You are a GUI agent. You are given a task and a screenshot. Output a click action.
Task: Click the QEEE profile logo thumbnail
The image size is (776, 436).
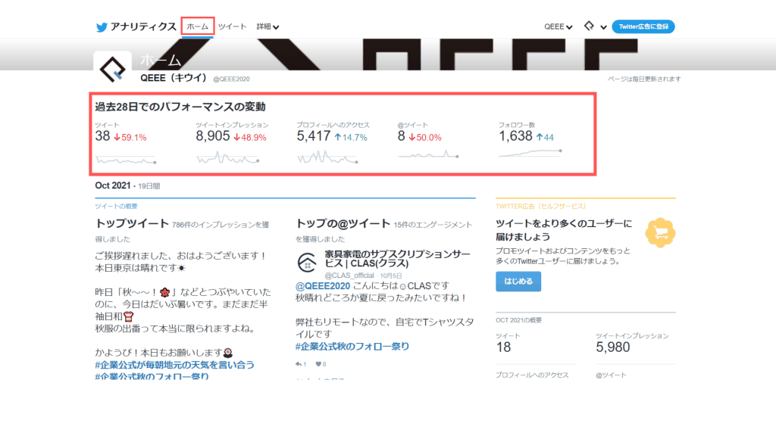point(113,70)
